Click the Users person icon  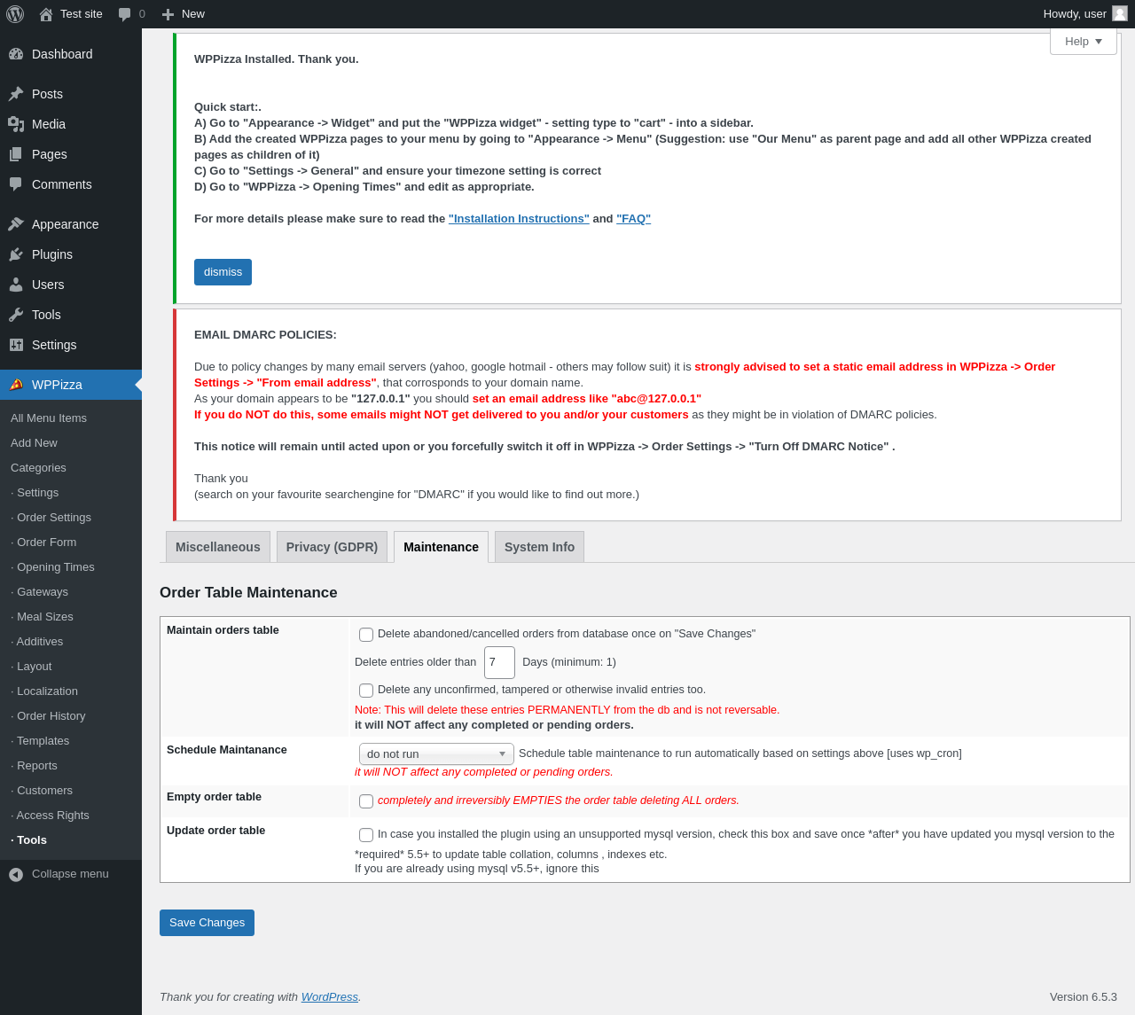click(x=16, y=285)
